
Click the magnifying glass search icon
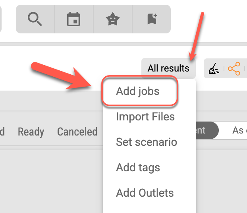tap(35, 19)
